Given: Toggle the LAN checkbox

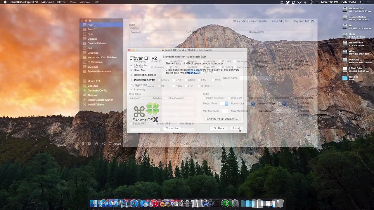Looking at the screenshot, I should click(x=199, y=80).
